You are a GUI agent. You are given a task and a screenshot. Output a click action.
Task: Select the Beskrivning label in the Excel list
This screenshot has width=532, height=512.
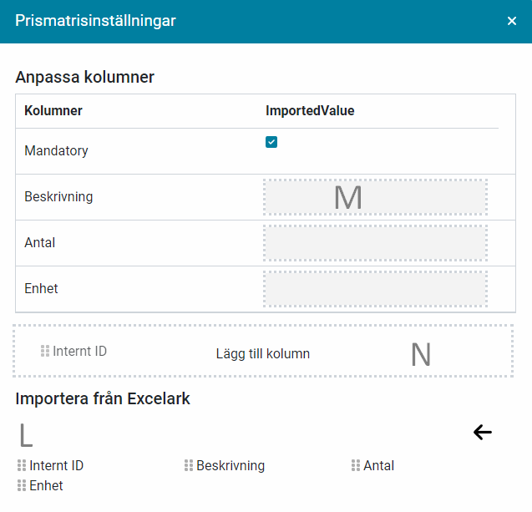coord(231,465)
